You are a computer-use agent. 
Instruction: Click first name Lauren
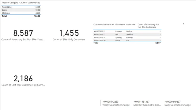point(119,31)
